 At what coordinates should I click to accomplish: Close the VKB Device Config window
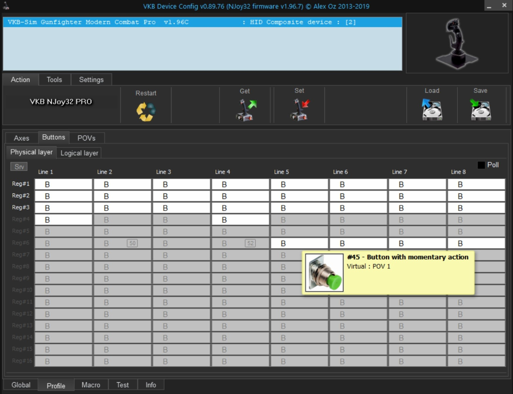504,6
